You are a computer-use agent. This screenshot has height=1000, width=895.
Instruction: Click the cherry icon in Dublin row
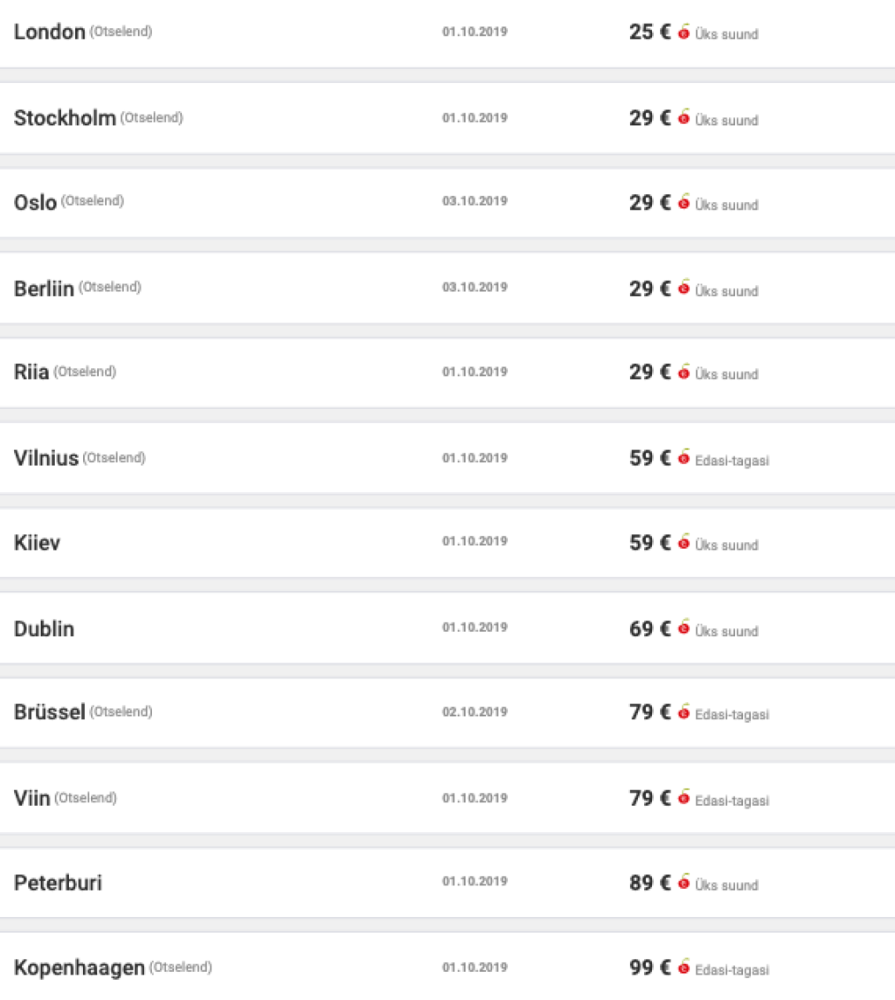[x=683, y=628]
